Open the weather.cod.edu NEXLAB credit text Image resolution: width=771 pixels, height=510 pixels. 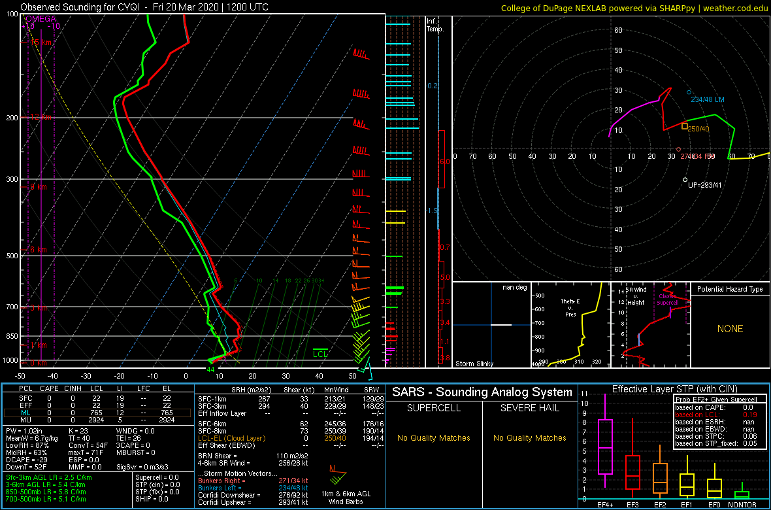[634, 8]
